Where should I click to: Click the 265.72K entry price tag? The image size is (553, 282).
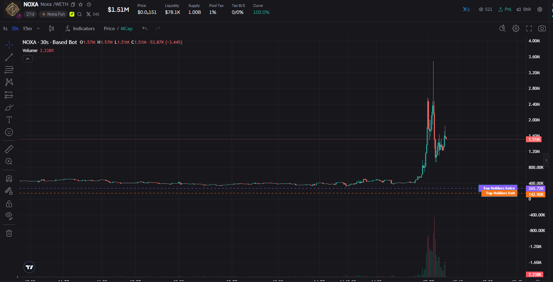point(535,189)
